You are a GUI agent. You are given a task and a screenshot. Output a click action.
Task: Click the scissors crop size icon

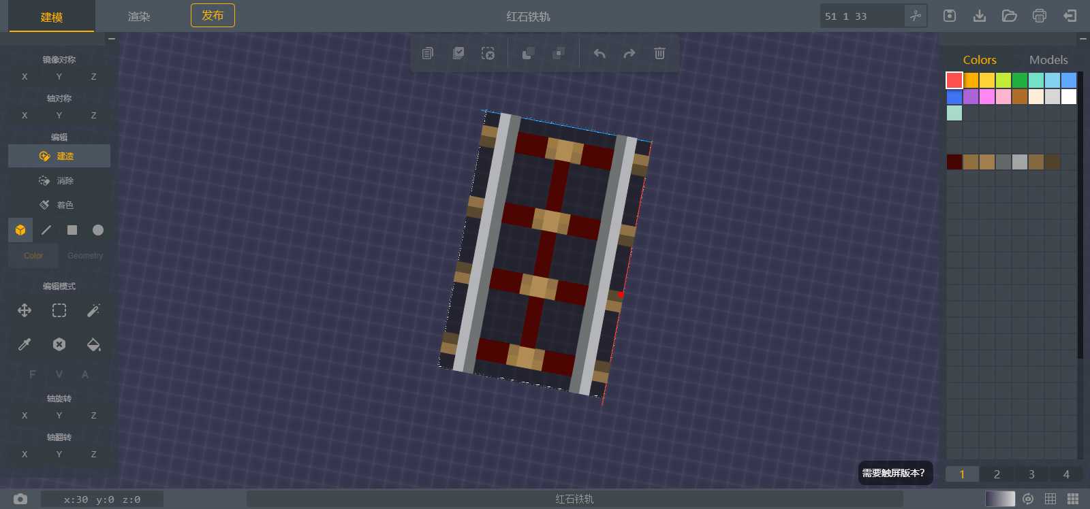point(915,16)
